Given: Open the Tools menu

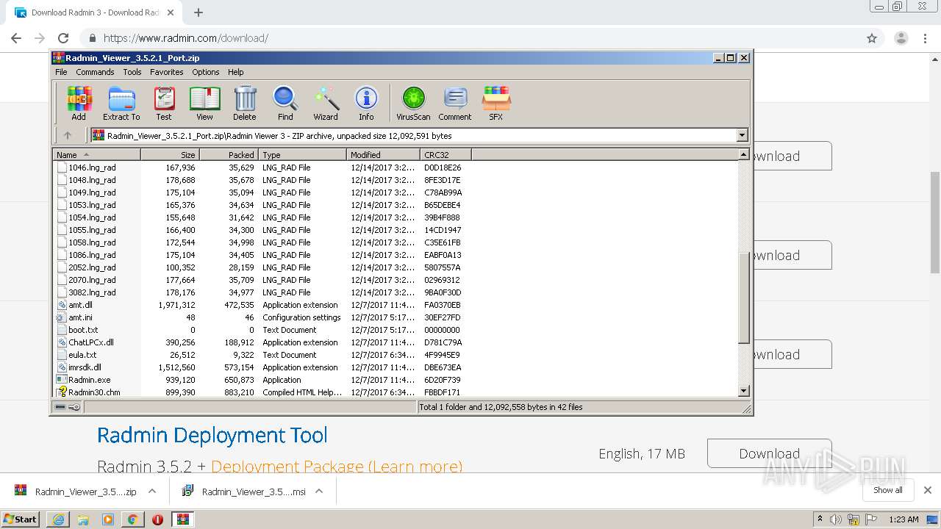Looking at the screenshot, I should (132, 72).
